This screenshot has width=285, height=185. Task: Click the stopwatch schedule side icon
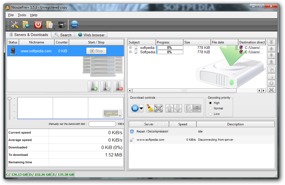(271, 70)
